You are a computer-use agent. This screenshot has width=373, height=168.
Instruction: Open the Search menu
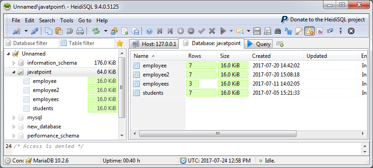tap(47, 20)
